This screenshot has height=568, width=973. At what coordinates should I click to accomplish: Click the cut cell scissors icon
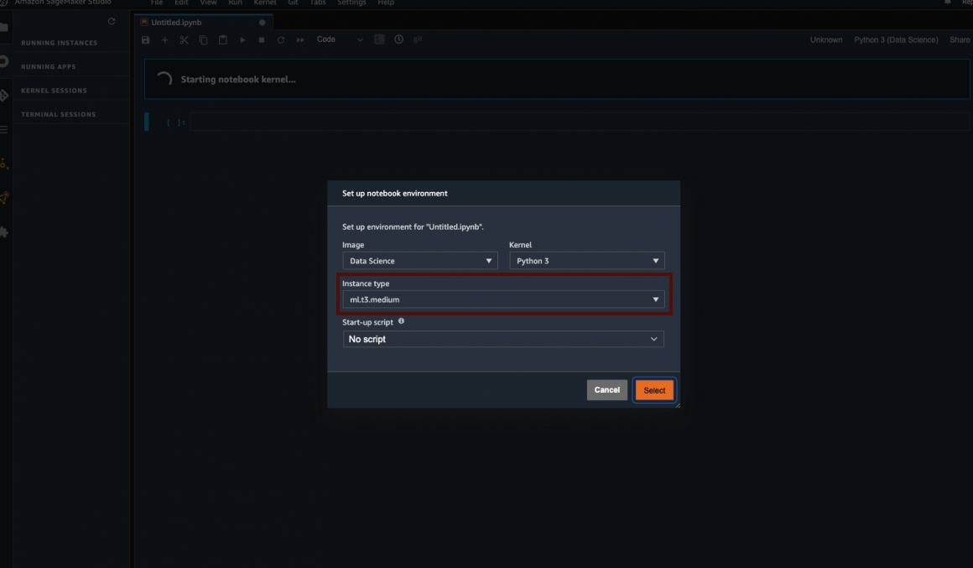click(184, 40)
